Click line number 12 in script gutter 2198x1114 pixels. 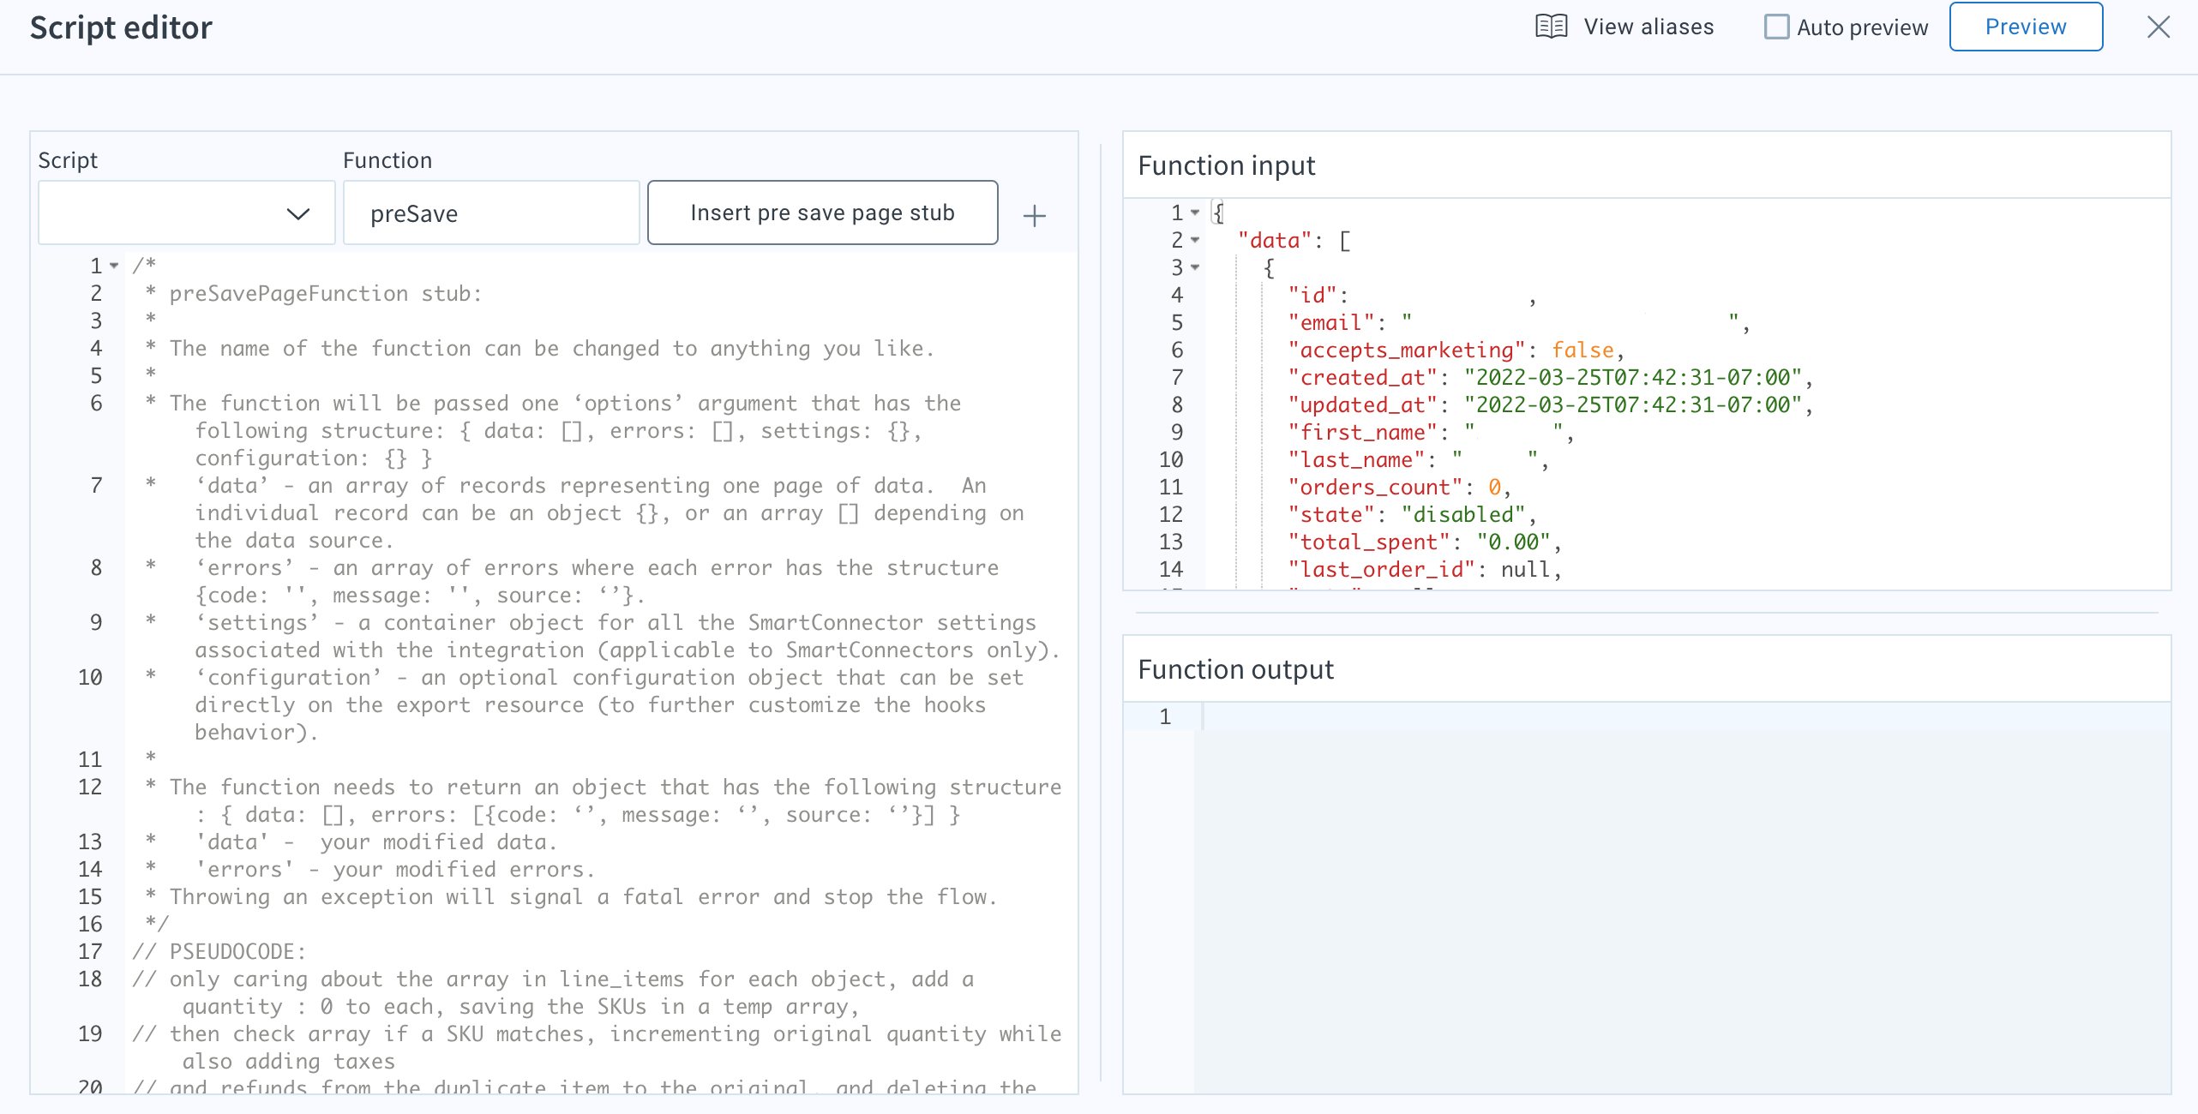[x=90, y=787]
